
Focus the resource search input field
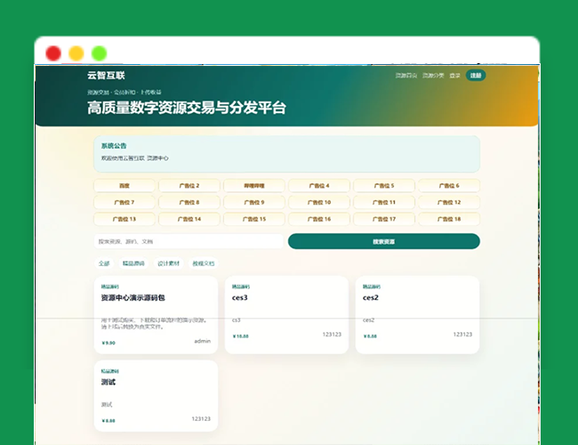click(x=189, y=241)
